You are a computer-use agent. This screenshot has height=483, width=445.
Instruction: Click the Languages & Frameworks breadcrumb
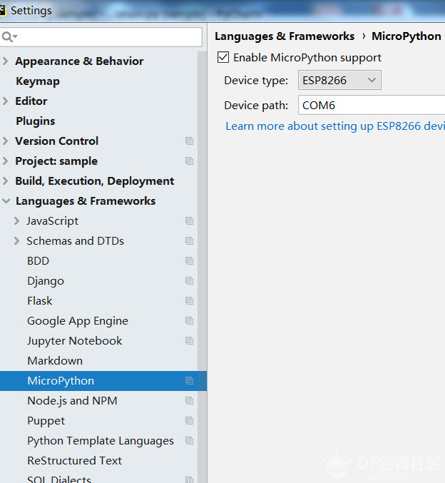[285, 36]
